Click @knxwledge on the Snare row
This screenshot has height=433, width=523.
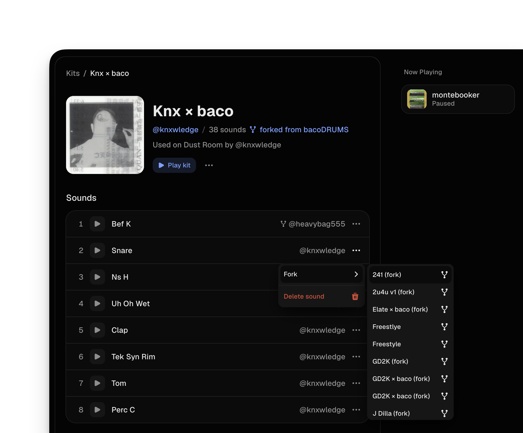click(x=322, y=251)
